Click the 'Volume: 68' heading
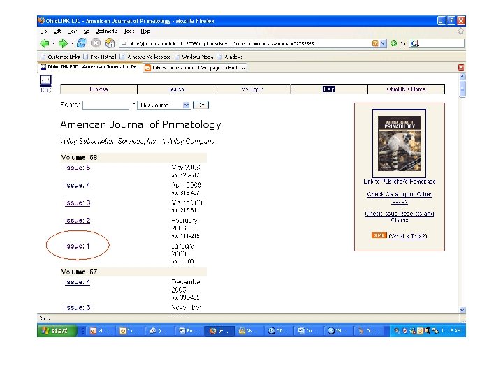The height and width of the screenshot is (377, 503). 79,157
